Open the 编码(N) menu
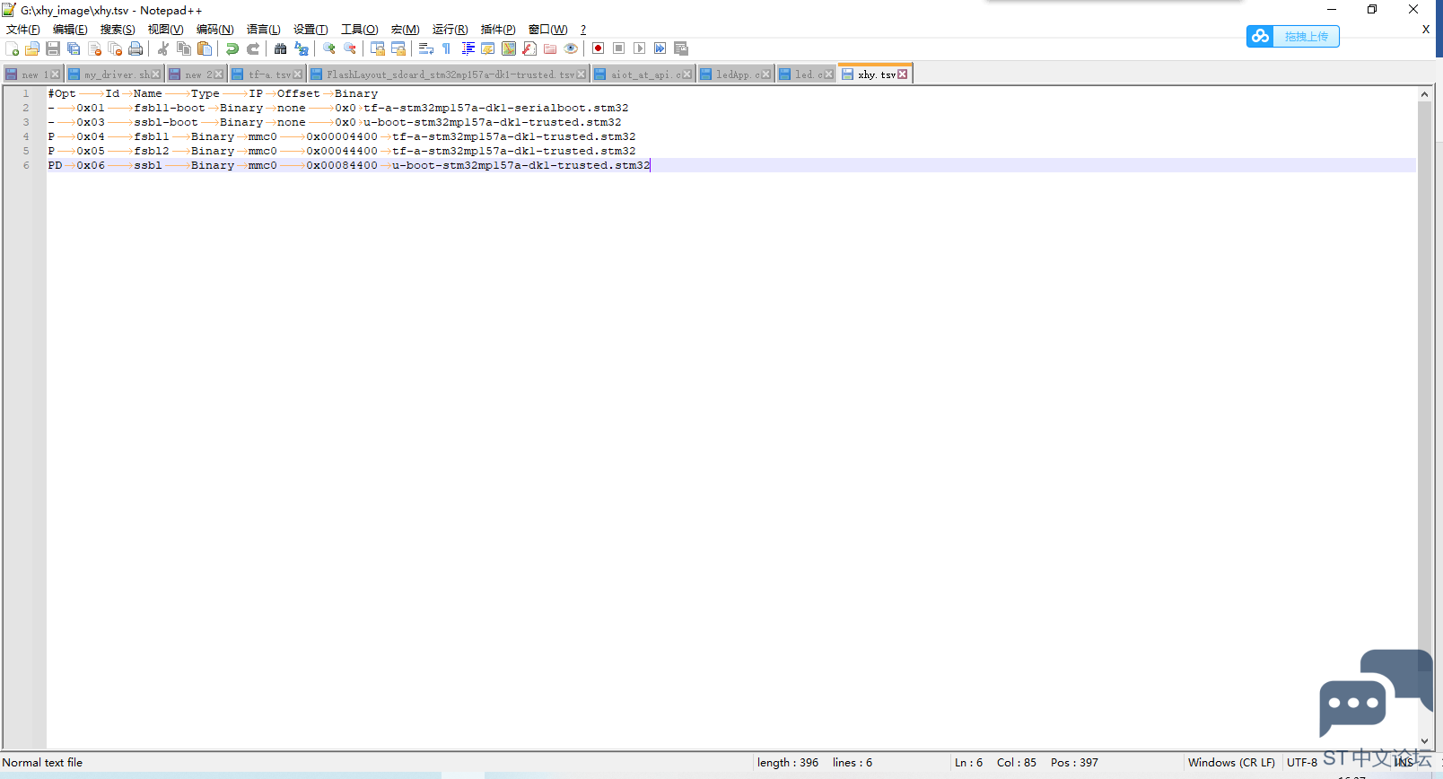Viewport: 1443px width, 779px height. click(x=215, y=30)
